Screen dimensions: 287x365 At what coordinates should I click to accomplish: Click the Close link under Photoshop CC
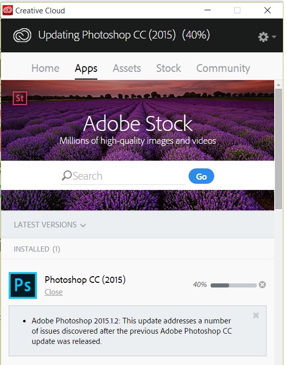(54, 292)
